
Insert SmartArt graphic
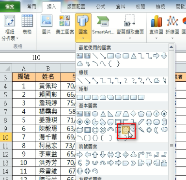point(103,25)
